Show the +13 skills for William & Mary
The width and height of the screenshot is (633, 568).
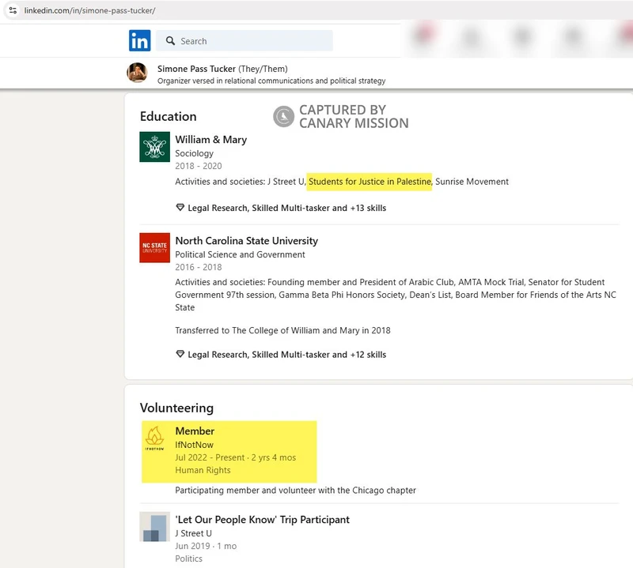286,208
